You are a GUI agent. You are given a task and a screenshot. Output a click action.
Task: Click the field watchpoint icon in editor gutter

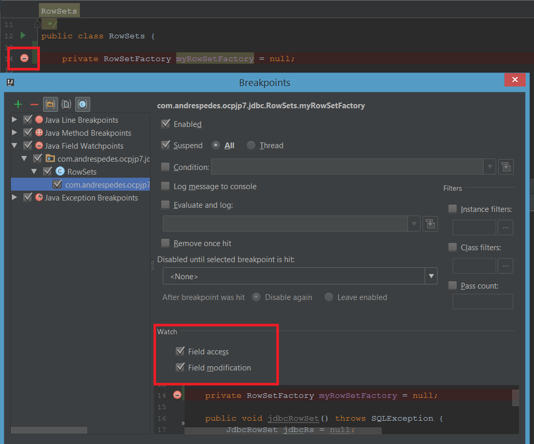point(24,59)
